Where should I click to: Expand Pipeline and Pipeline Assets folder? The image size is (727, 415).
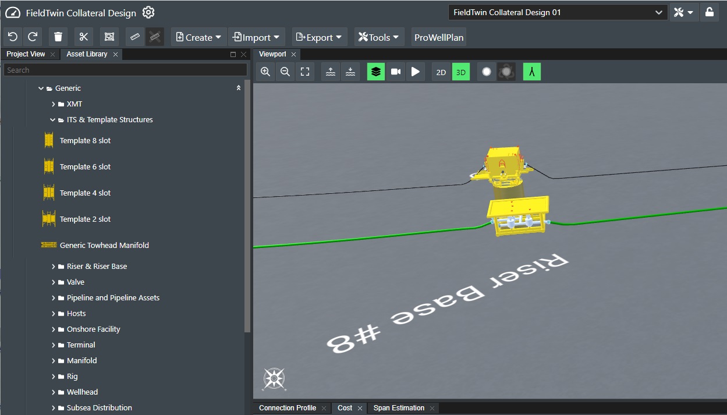click(x=53, y=298)
